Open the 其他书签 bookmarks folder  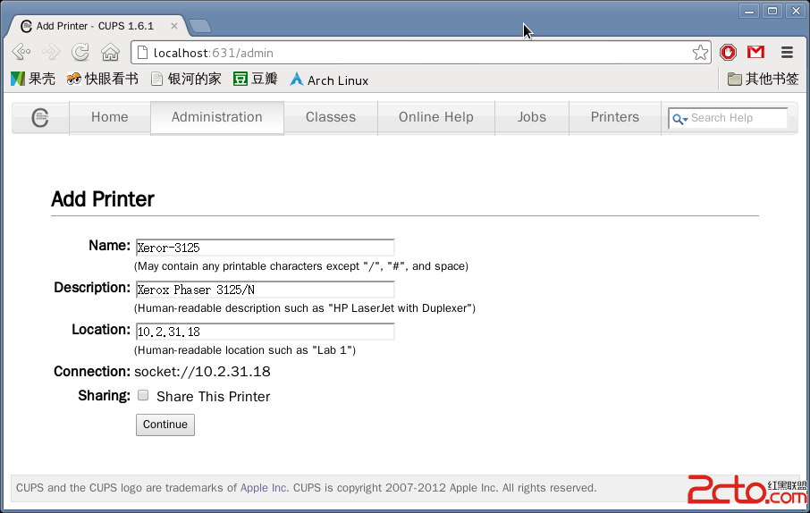coord(763,79)
